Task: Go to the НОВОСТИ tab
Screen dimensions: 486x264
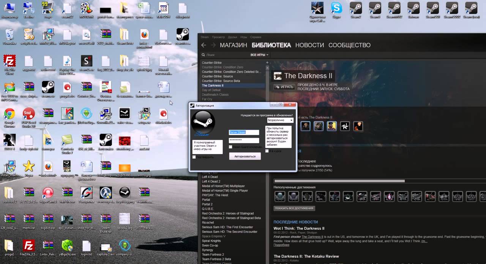Action: coord(310,45)
